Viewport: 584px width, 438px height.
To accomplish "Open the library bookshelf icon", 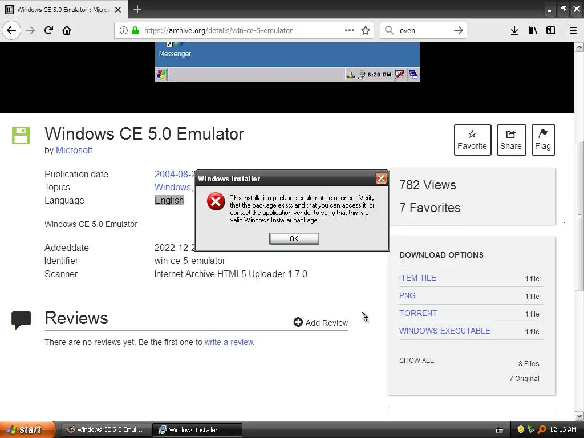I will 533,30.
